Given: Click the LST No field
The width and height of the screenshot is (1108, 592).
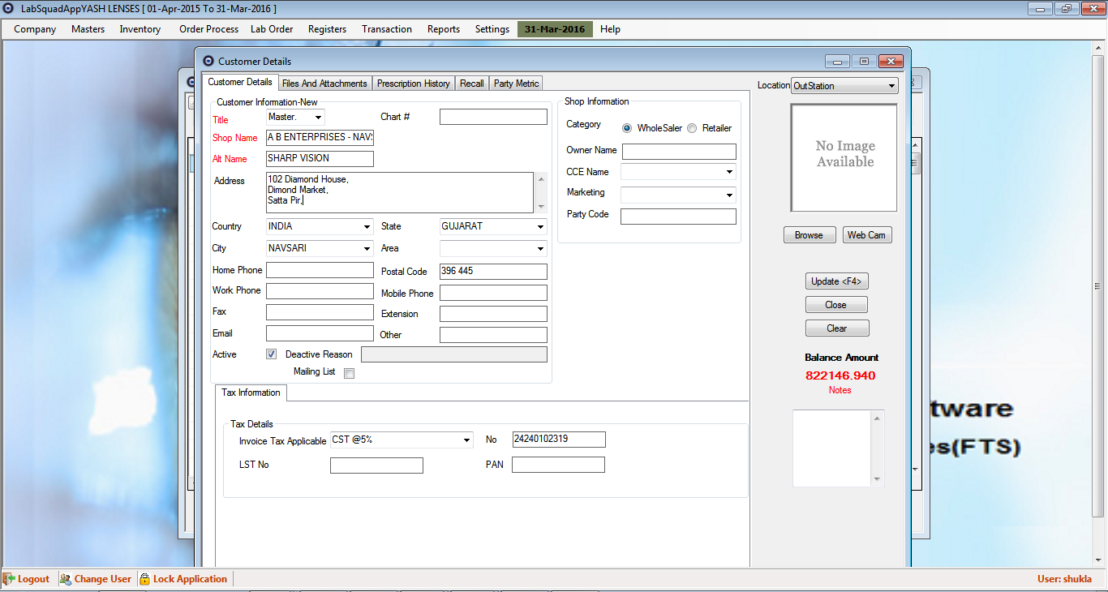Looking at the screenshot, I should point(376,465).
